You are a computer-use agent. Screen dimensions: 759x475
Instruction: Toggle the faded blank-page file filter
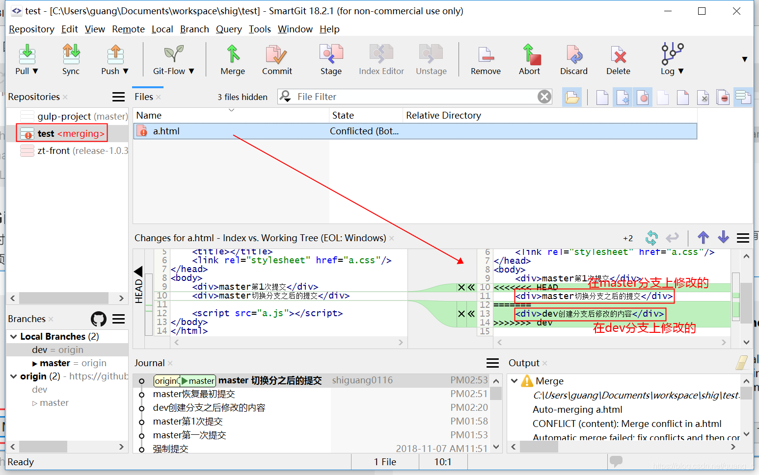tap(663, 97)
